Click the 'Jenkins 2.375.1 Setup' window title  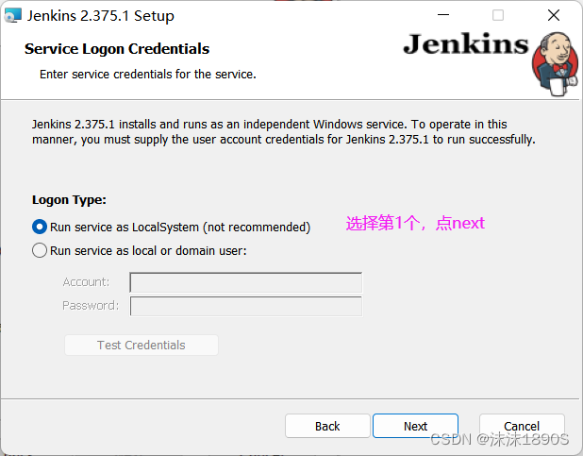(100, 16)
